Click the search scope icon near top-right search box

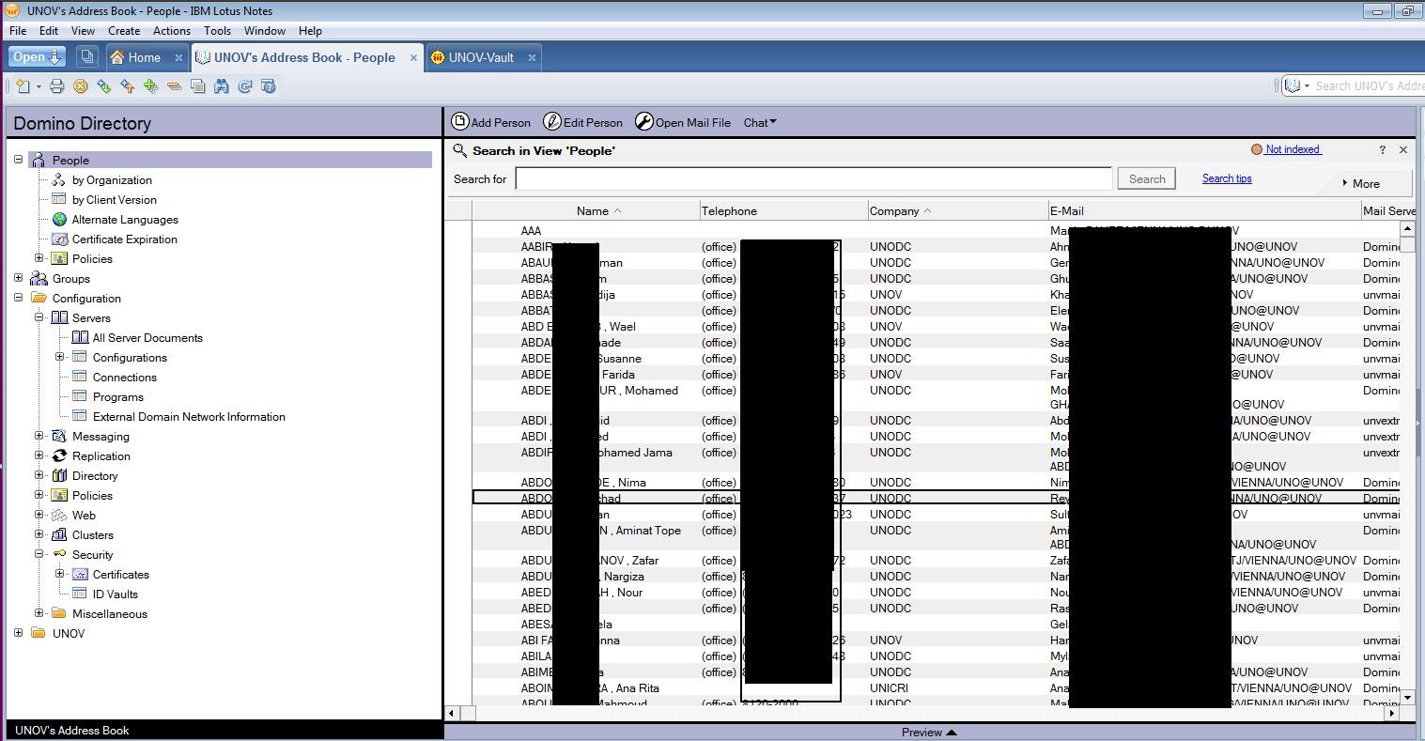click(x=1293, y=85)
